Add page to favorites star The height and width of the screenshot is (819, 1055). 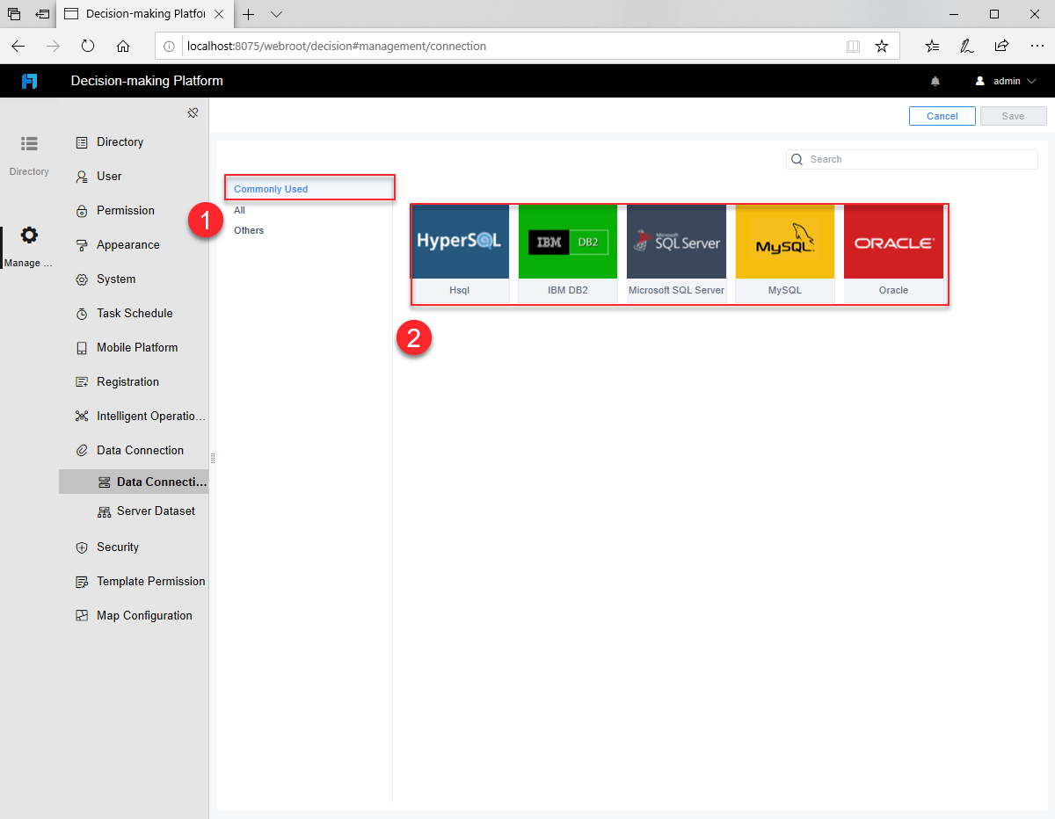[x=882, y=46]
